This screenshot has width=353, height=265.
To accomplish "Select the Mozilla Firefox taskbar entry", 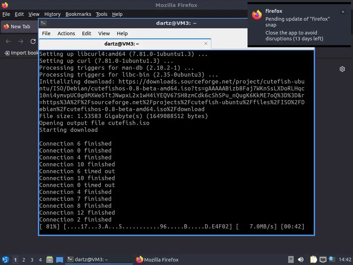I will (157, 259).
